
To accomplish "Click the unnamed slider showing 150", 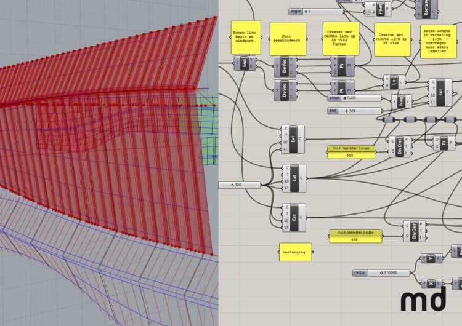I will click(240, 185).
